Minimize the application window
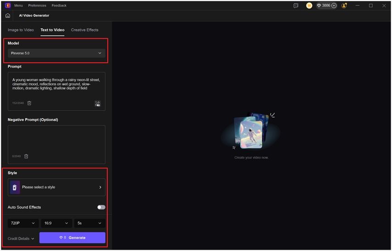This screenshot has width=392, height=251. click(358, 5)
